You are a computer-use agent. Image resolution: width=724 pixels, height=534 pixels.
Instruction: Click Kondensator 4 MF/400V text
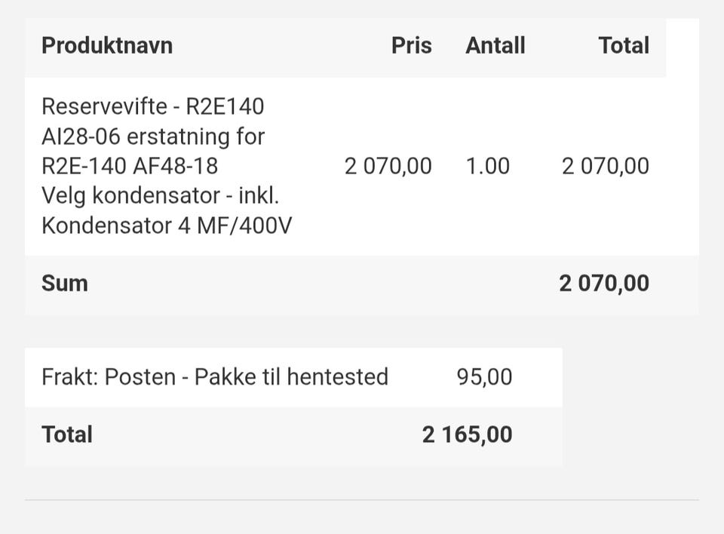click(x=167, y=226)
